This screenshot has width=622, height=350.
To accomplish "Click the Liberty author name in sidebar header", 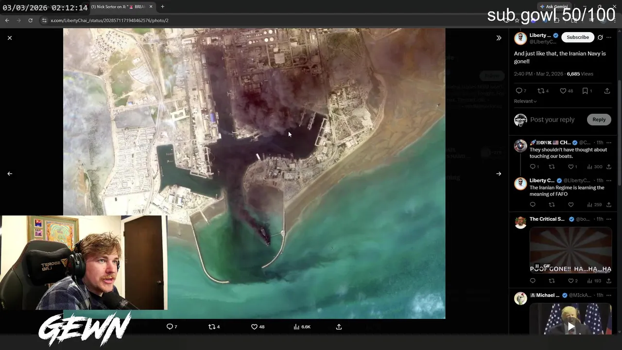I will pyautogui.click(x=540, y=35).
